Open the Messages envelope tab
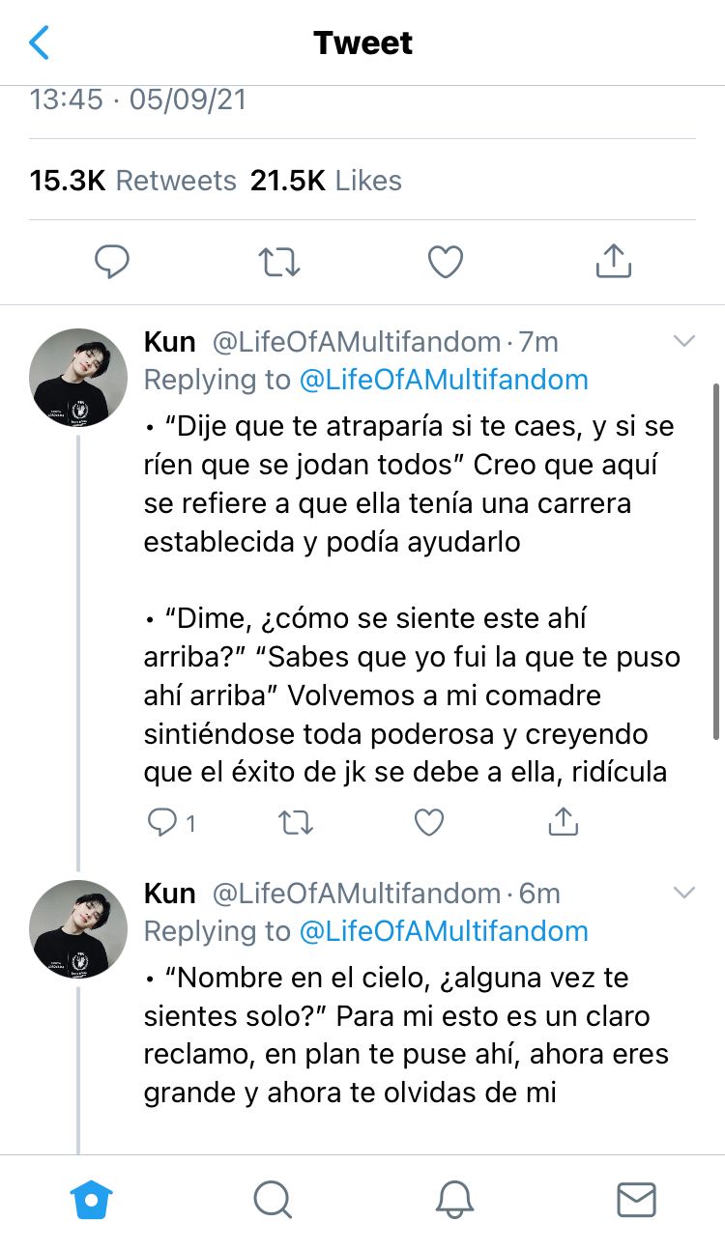The width and height of the screenshot is (725, 1250). click(636, 1200)
